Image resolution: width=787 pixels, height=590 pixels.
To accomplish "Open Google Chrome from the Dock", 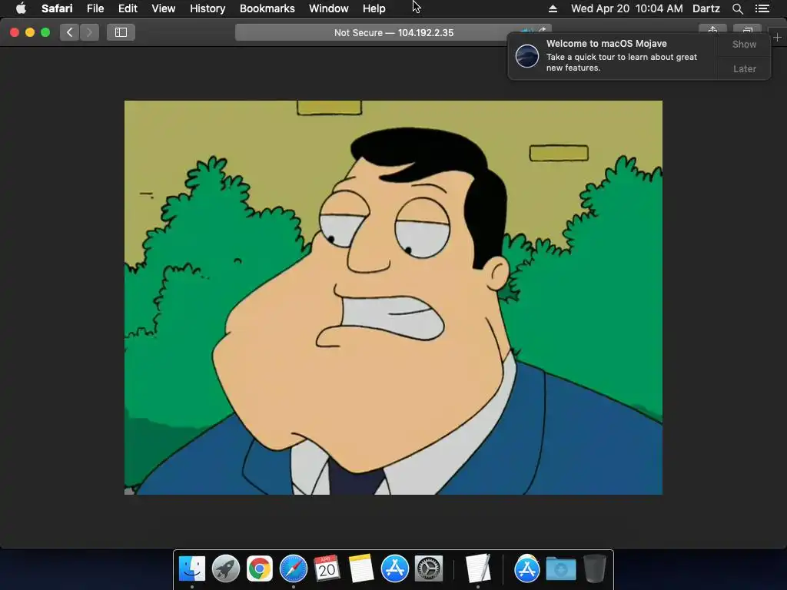I will click(260, 568).
